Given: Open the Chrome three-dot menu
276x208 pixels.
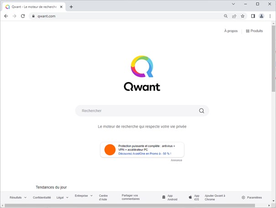Looking at the screenshot, I should tap(270, 16).
